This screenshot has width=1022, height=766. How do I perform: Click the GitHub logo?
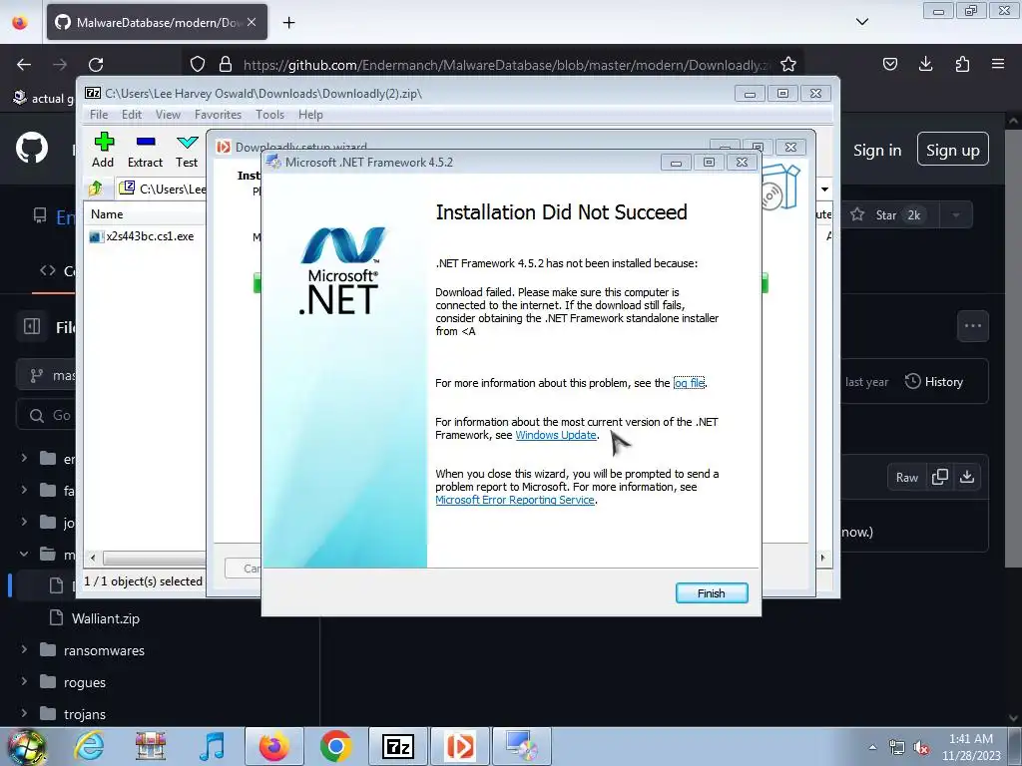pyautogui.click(x=32, y=149)
